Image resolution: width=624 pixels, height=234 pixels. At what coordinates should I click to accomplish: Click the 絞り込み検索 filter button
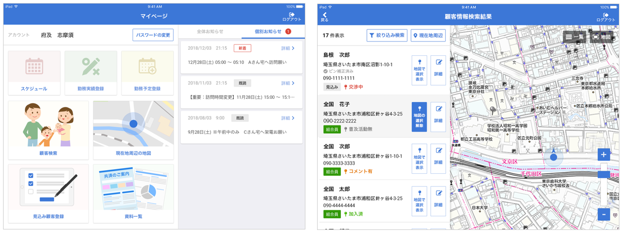coord(387,35)
